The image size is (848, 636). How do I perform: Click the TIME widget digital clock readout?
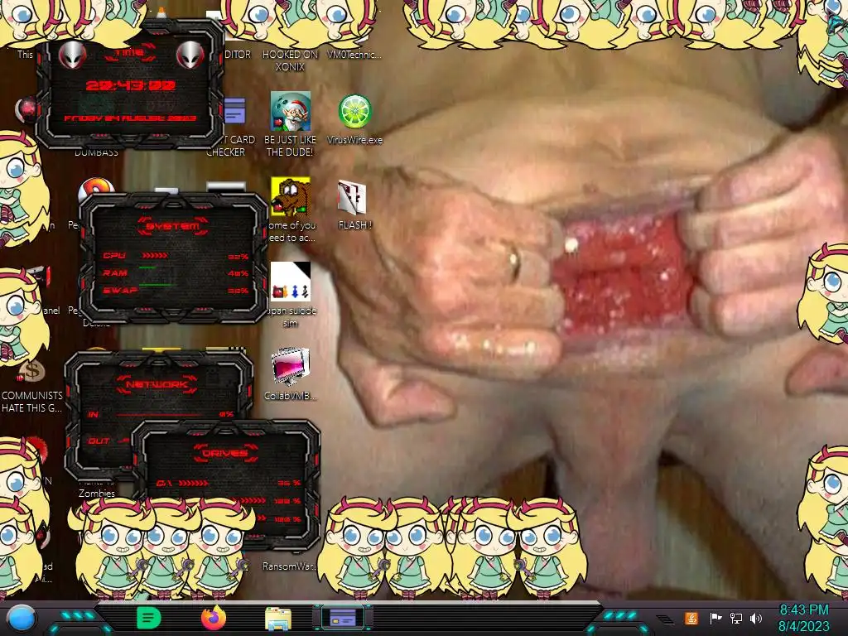pos(130,85)
